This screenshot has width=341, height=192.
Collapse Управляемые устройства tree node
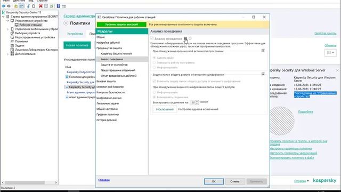8,21
